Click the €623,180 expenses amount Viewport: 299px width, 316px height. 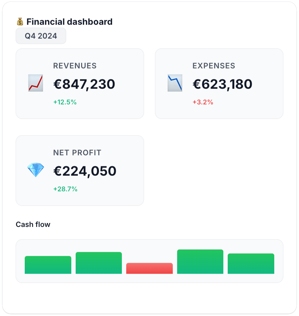pos(222,84)
